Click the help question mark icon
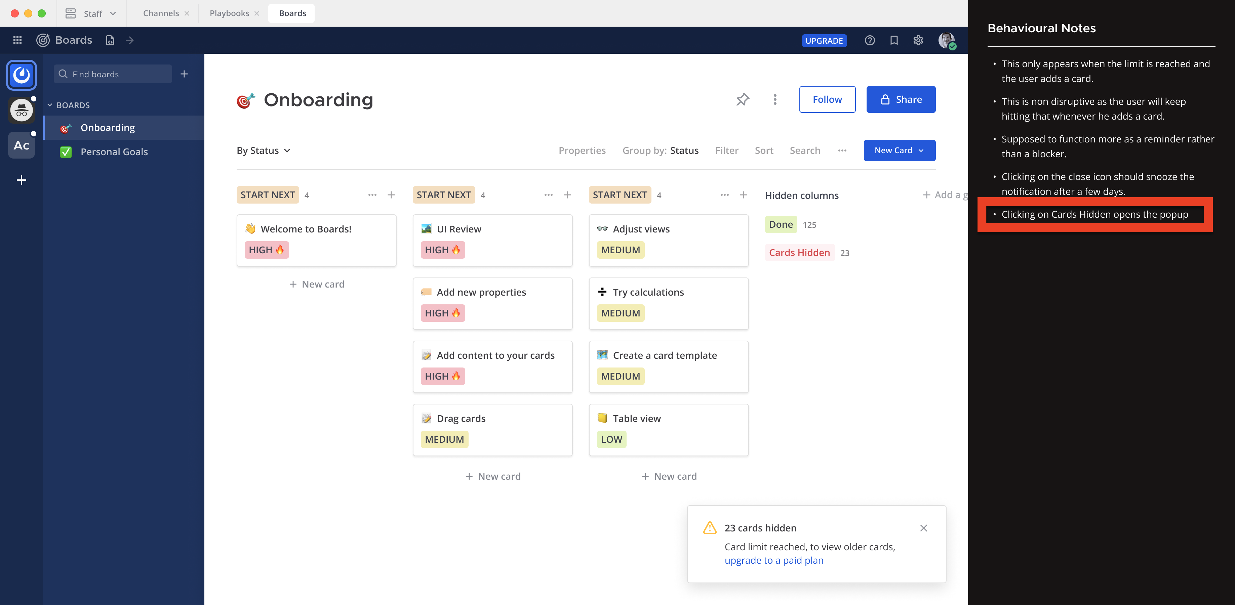 [870, 40]
